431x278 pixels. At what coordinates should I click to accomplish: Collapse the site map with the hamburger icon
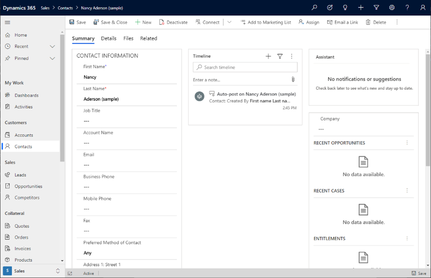pos(7,22)
